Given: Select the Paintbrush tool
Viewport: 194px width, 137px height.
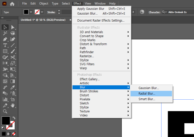Looking at the screenshot, I should (x=13, y=51).
